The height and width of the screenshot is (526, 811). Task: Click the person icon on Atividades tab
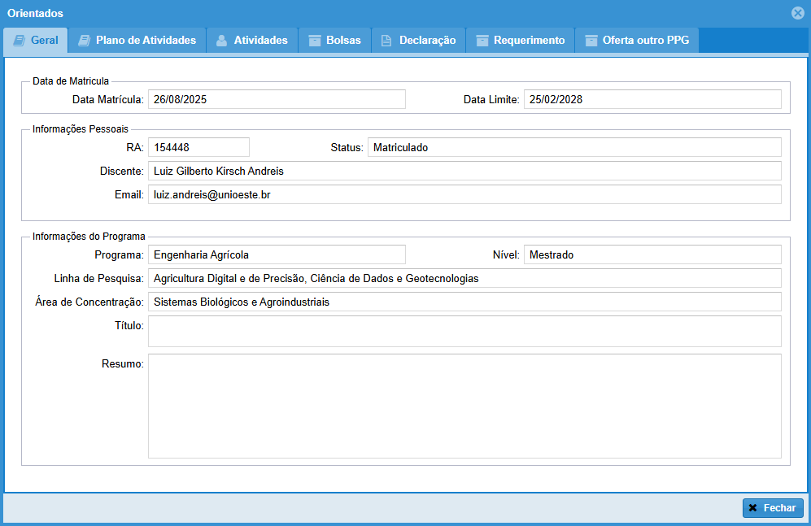[x=221, y=41]
